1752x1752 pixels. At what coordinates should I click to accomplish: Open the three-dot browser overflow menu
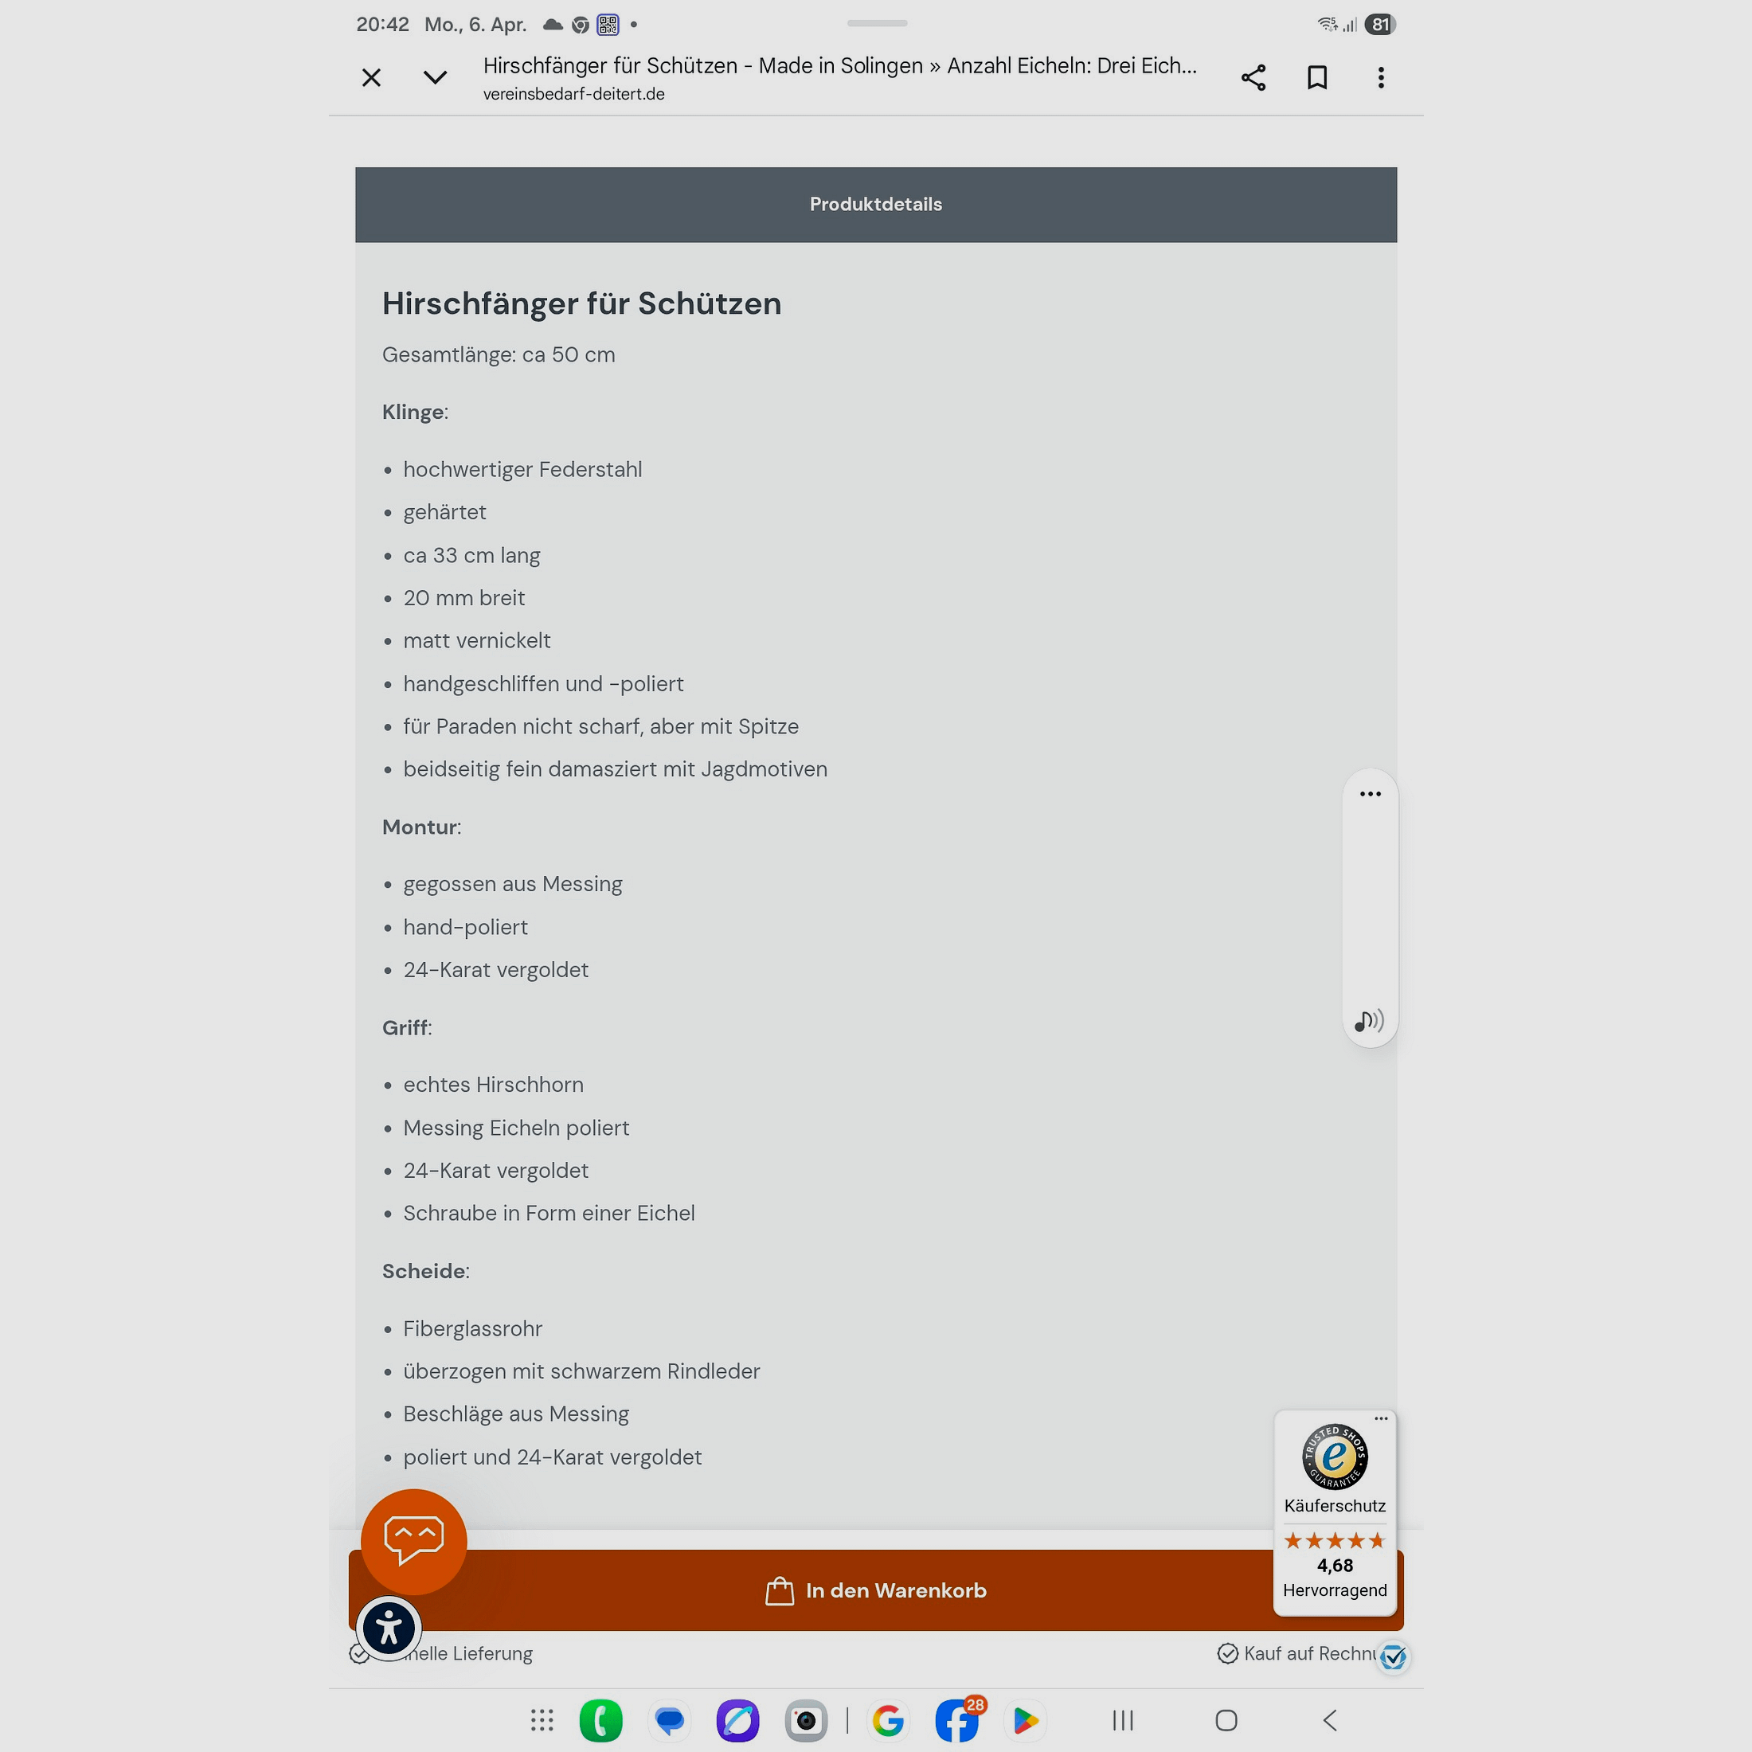click(x=1380, y=78)
